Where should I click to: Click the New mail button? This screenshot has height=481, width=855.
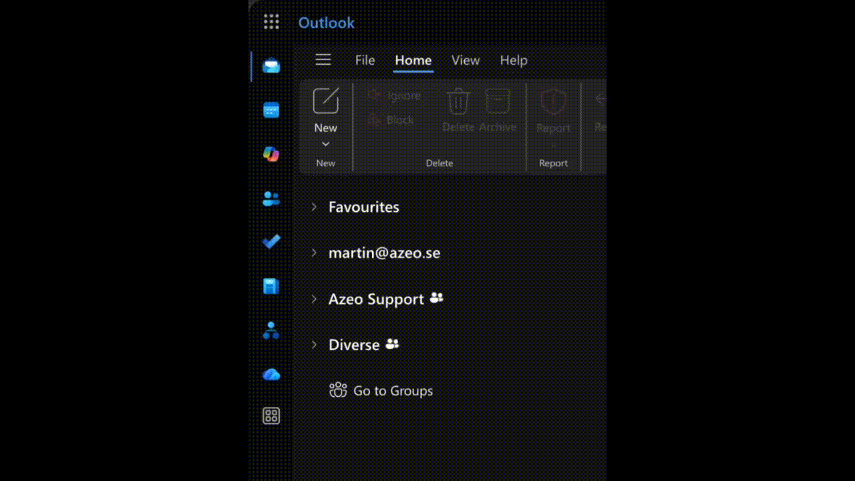click(326, 109)
